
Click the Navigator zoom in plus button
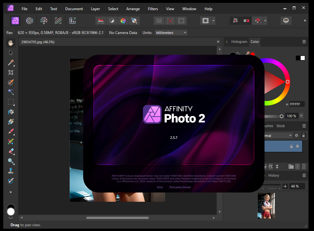click(285, 187)
